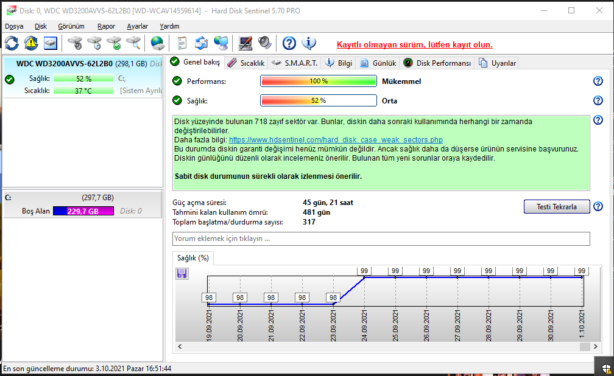The height and width of the screenshot is (376, 614).
Task: Click the 23.09.2021 graph point labeled 98
Action: 333,304
